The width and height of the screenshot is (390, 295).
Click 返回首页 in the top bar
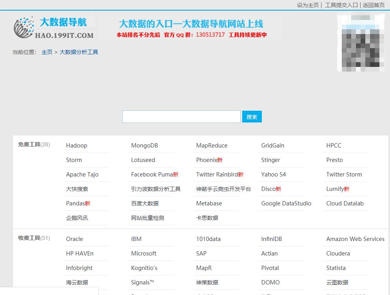pyautogui.click(x=373, y=5)
